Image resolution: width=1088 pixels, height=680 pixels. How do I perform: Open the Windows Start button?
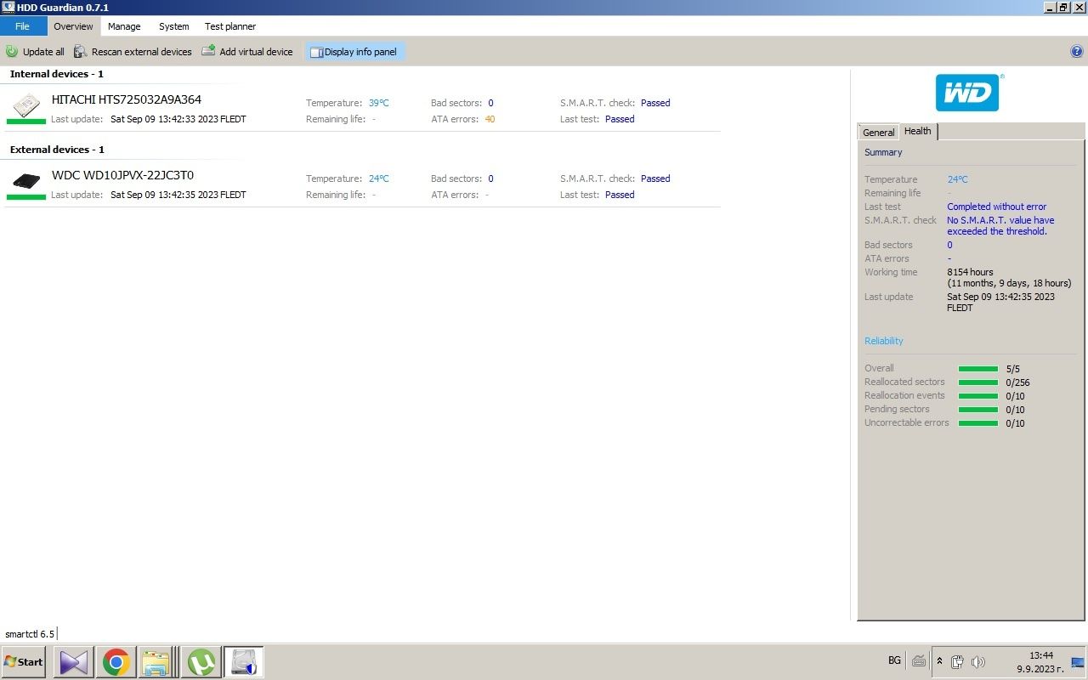point(23,661)
